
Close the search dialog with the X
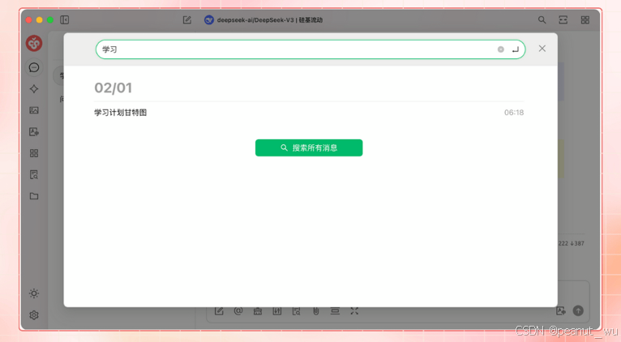[542, 49]
